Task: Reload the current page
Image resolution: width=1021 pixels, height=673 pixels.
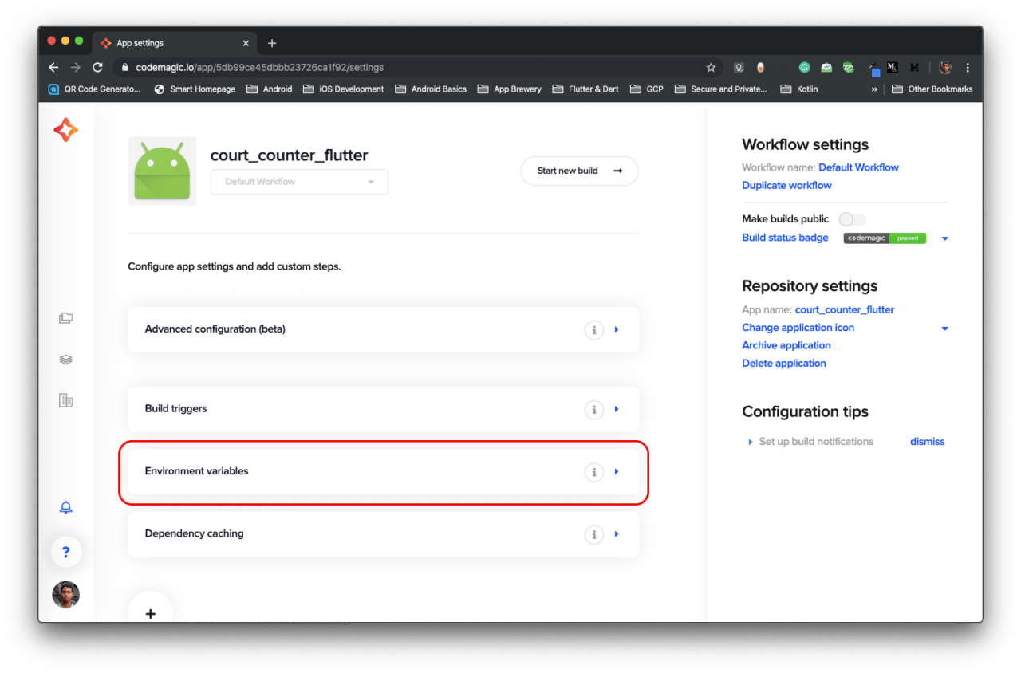Action: point(98,68)
